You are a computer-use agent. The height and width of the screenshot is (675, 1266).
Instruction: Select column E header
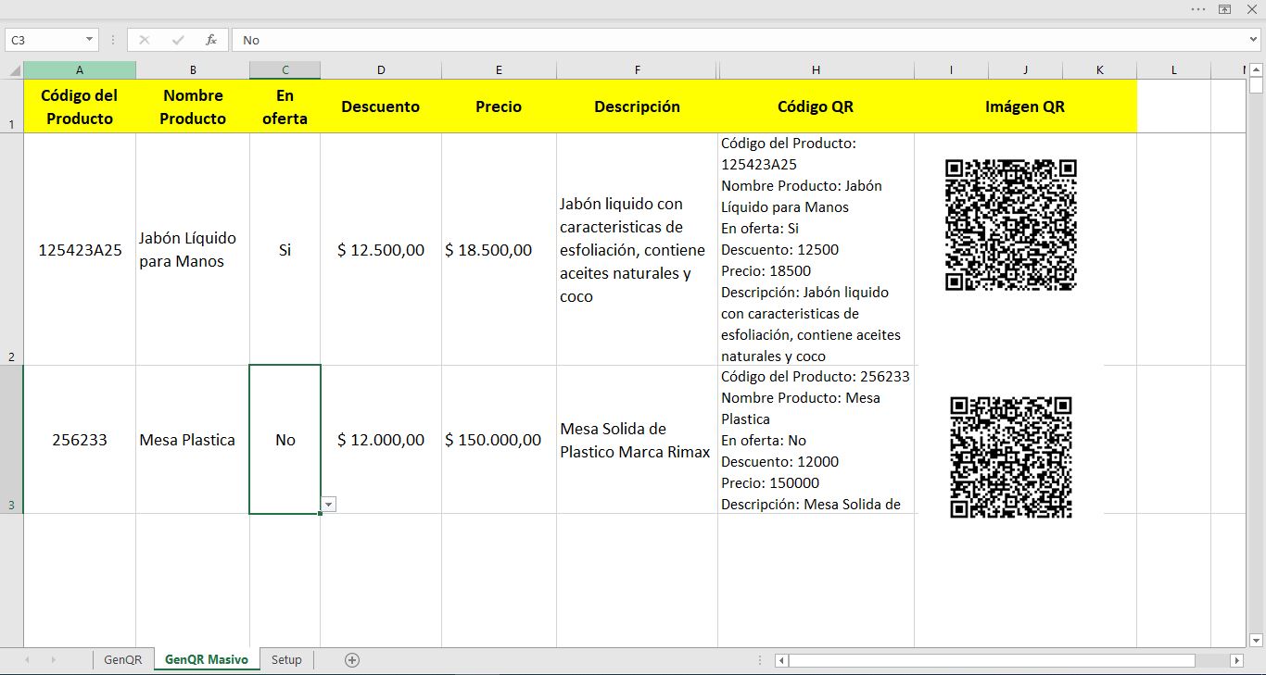point(499,70)
